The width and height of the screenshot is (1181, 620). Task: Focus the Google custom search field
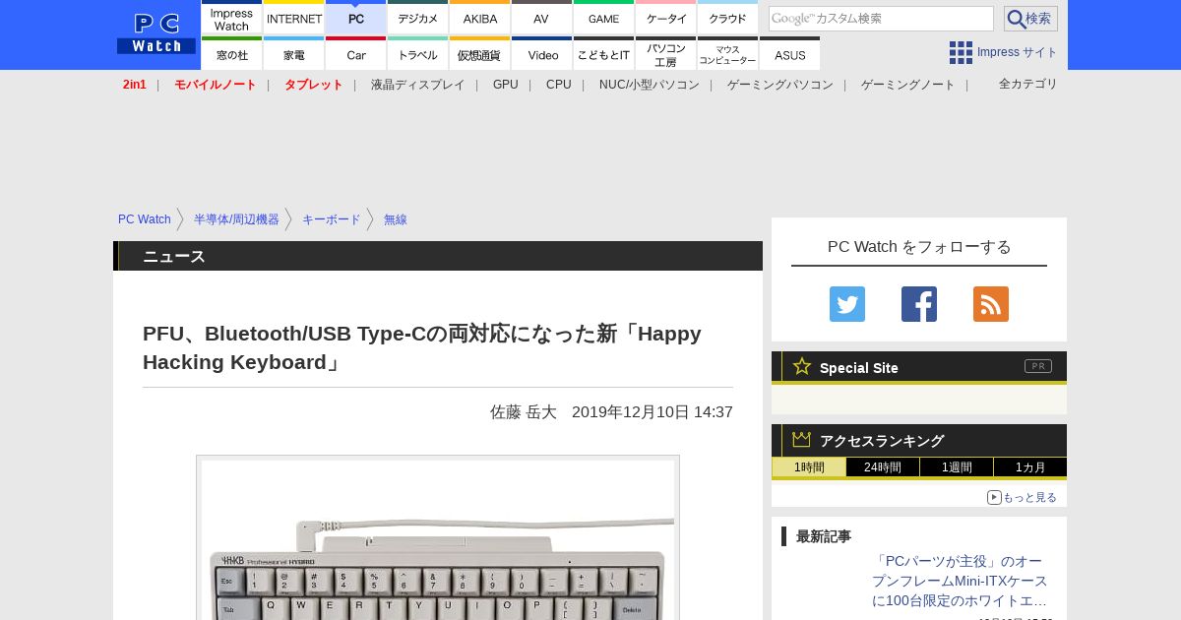pos(881,19)
